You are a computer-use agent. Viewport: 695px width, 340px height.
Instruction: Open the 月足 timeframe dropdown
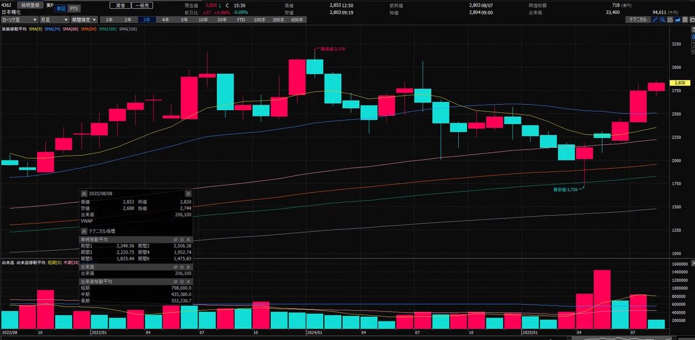click(x=53, y=20)
